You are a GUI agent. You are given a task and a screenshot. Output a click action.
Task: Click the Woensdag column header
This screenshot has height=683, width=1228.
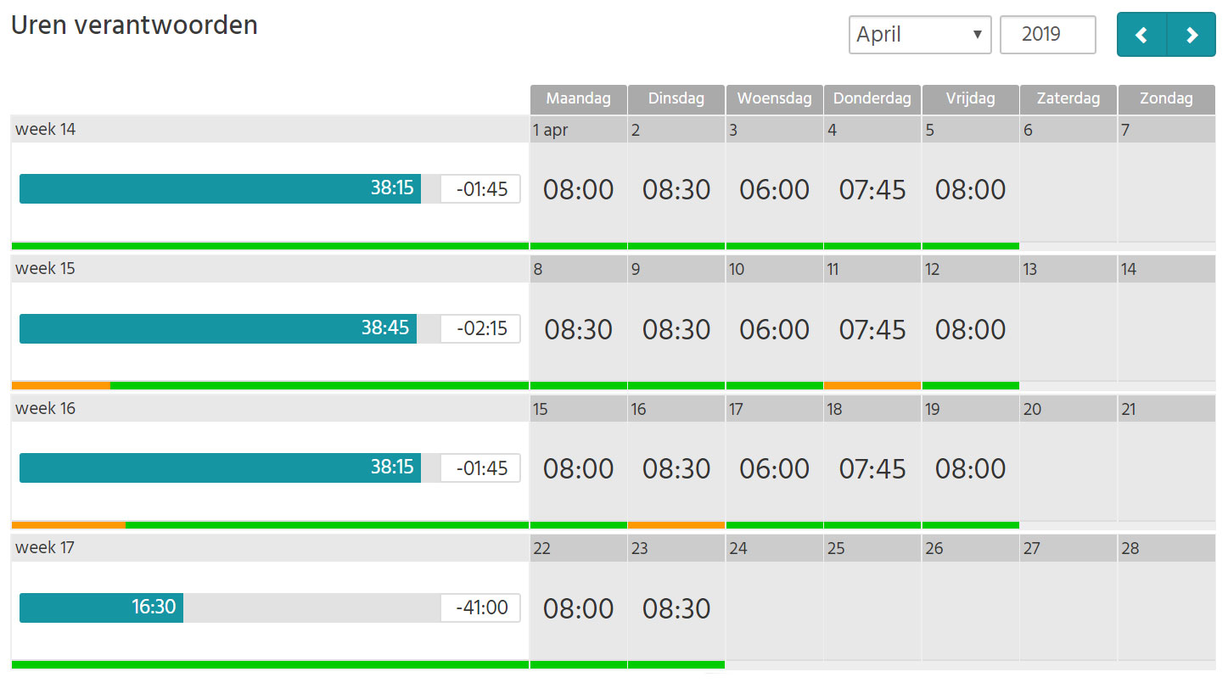click(774, 99)
